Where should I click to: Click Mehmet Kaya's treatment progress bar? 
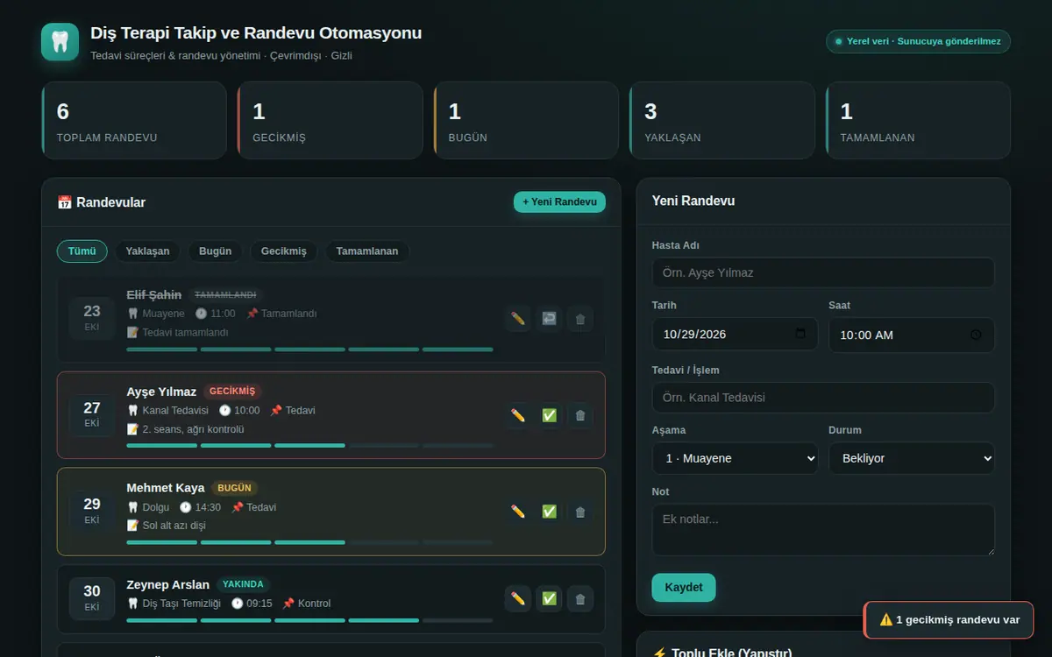point(309,542)
